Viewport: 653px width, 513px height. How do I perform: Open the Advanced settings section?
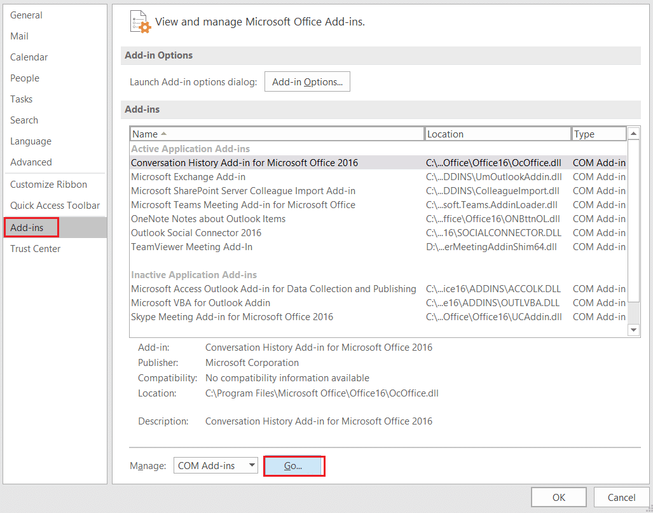[x=31, y=162]
